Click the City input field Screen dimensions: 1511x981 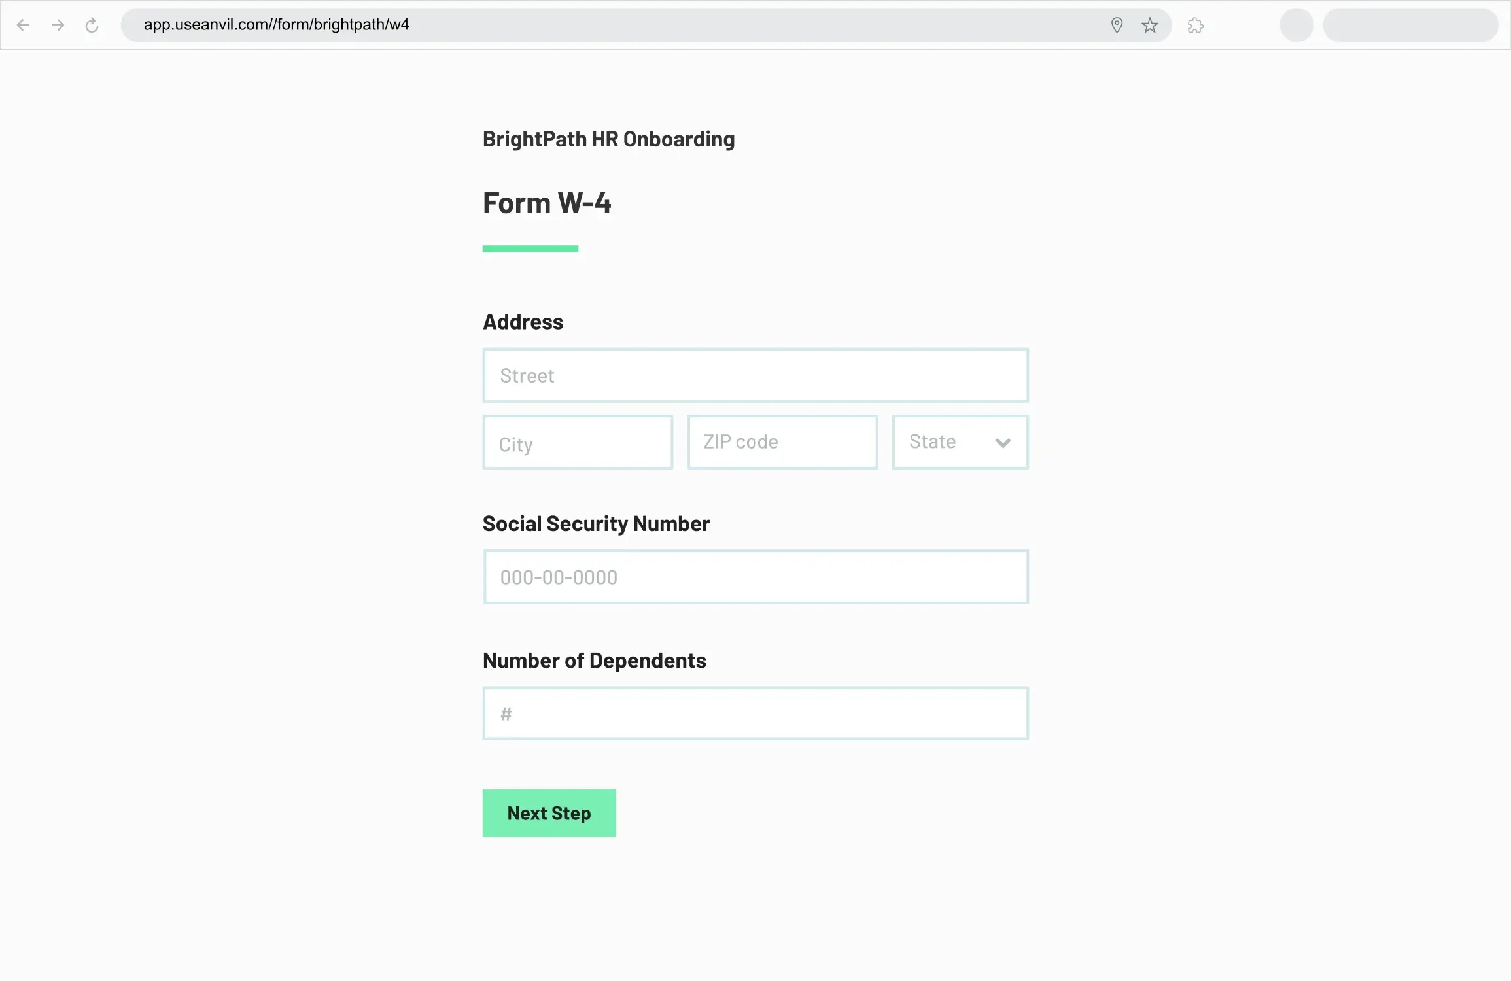[577, 441]
